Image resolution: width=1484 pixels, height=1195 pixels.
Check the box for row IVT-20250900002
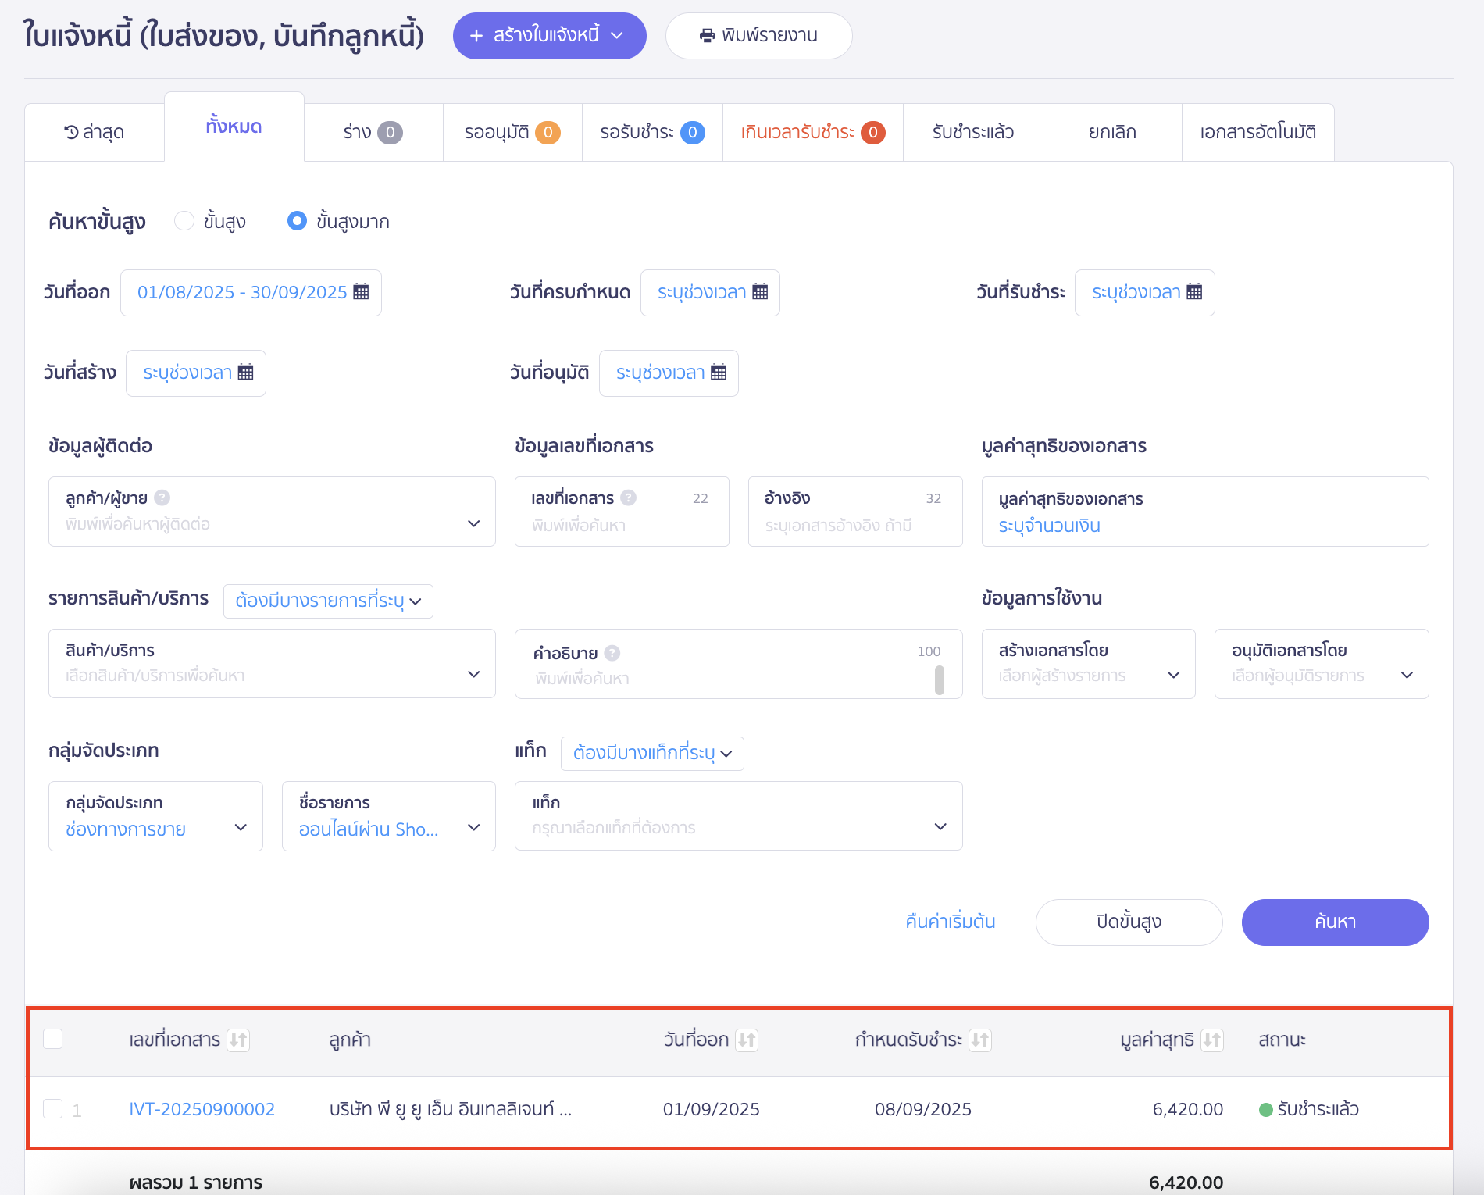(53, 1109)
